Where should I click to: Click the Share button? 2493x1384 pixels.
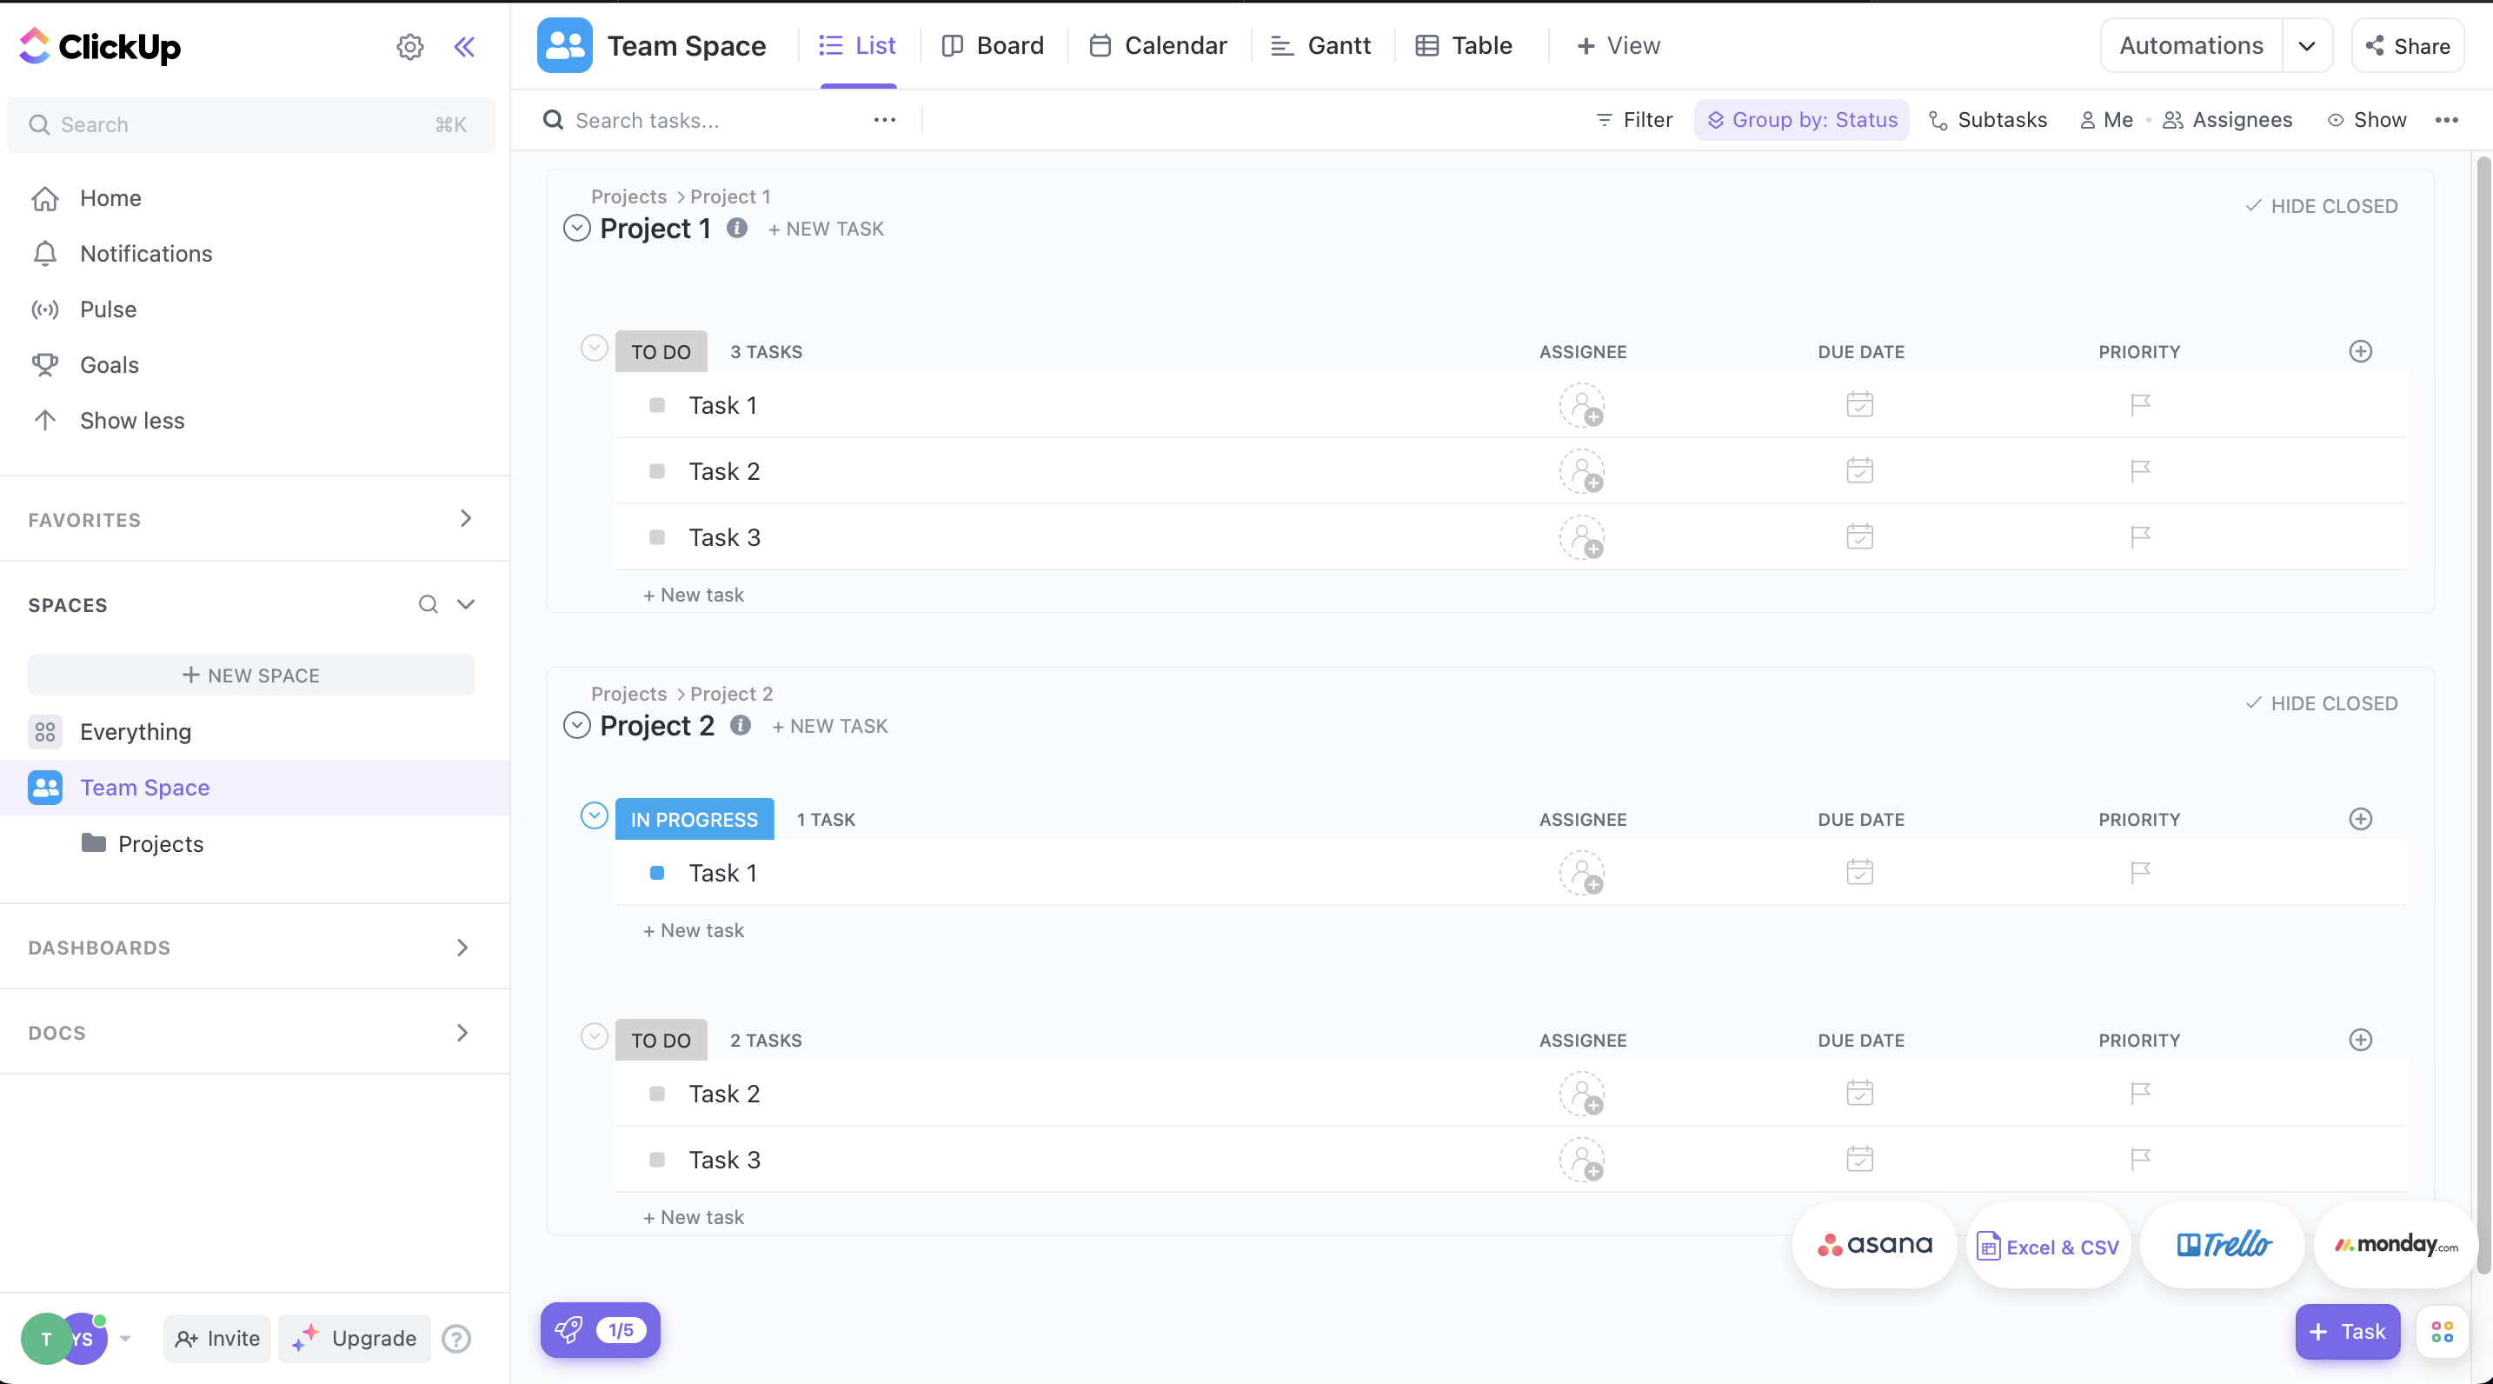coord(2407,45)
